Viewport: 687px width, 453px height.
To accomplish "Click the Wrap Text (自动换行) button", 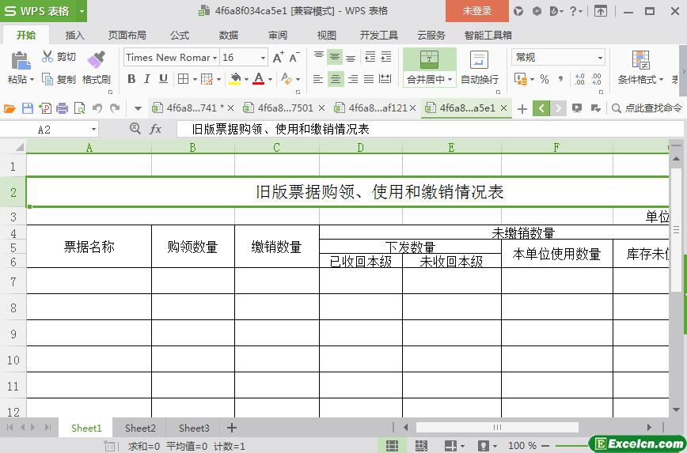I will click(x=480, y=67).
